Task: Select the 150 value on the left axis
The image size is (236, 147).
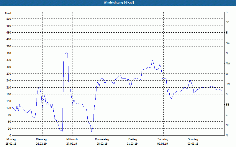Action: [x=9, y=101]
